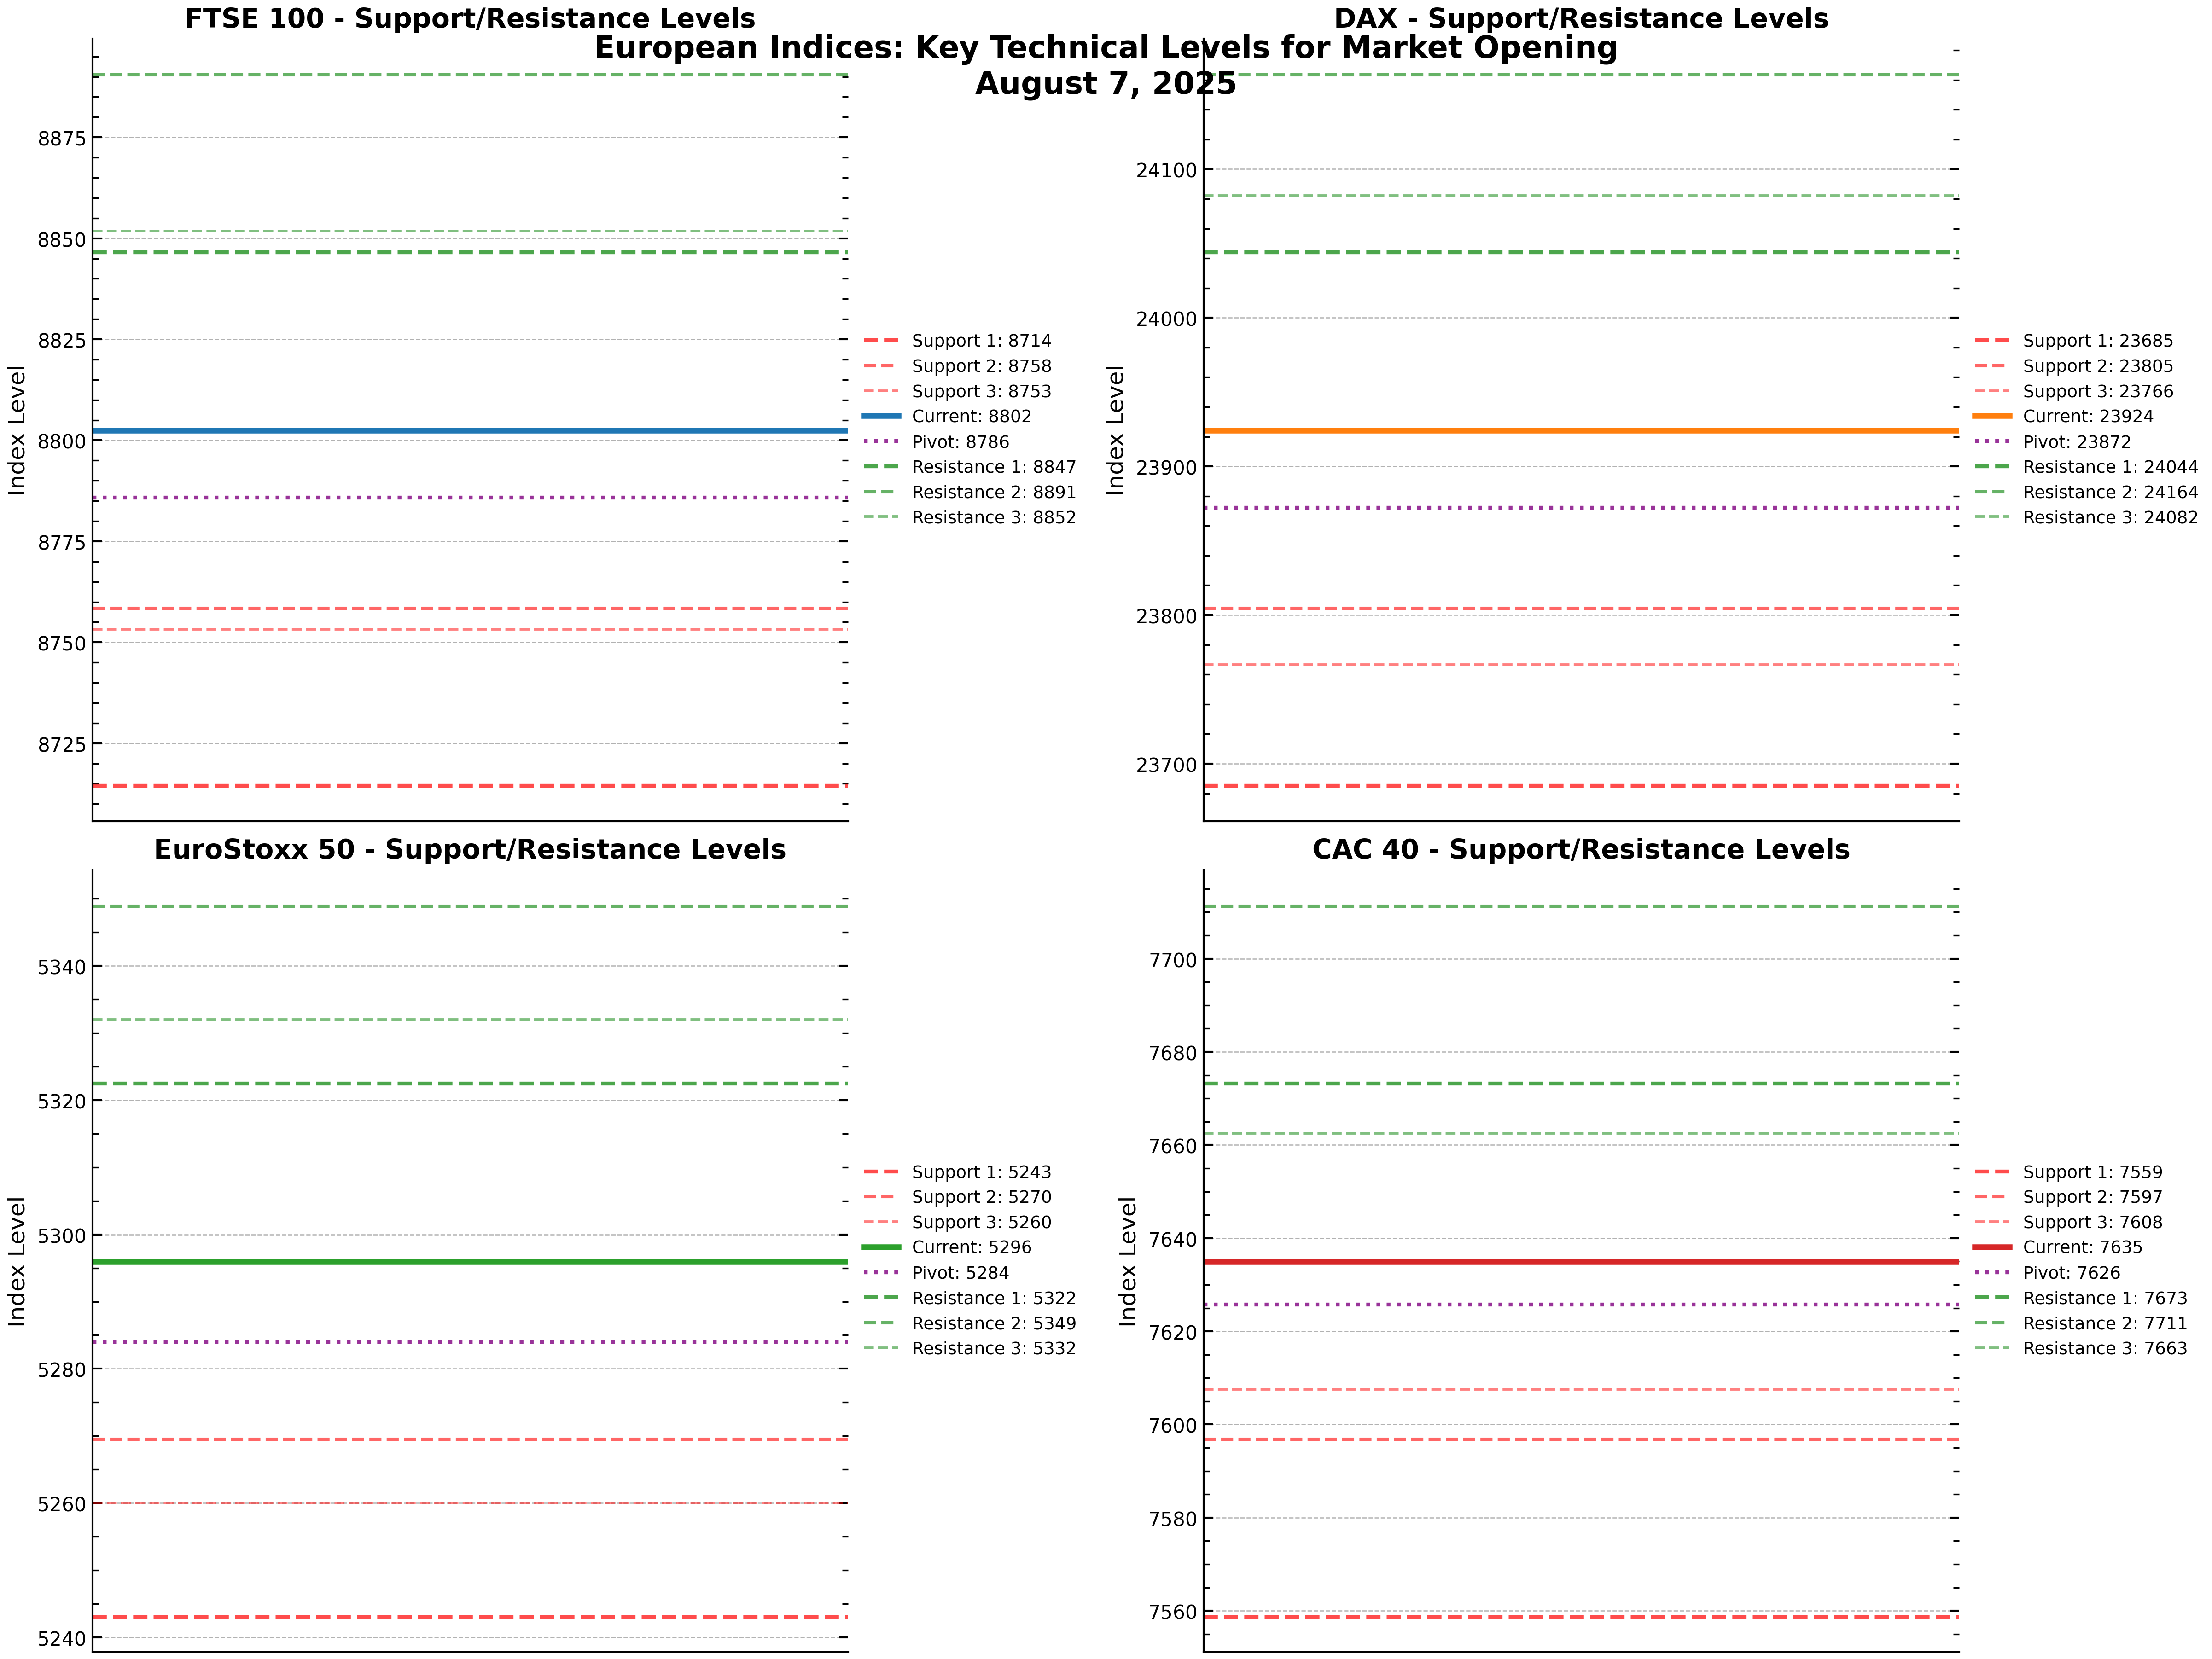2212x1659 pixels.
Task: Click the DAX chart title
Action: pyautogui.click(x=1581, y=18)
